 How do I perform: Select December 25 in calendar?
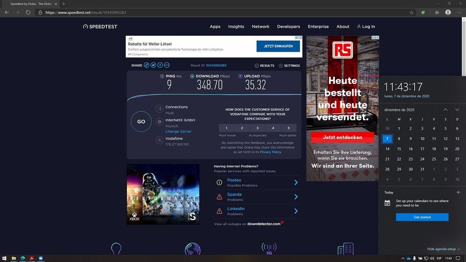point(434,159)
